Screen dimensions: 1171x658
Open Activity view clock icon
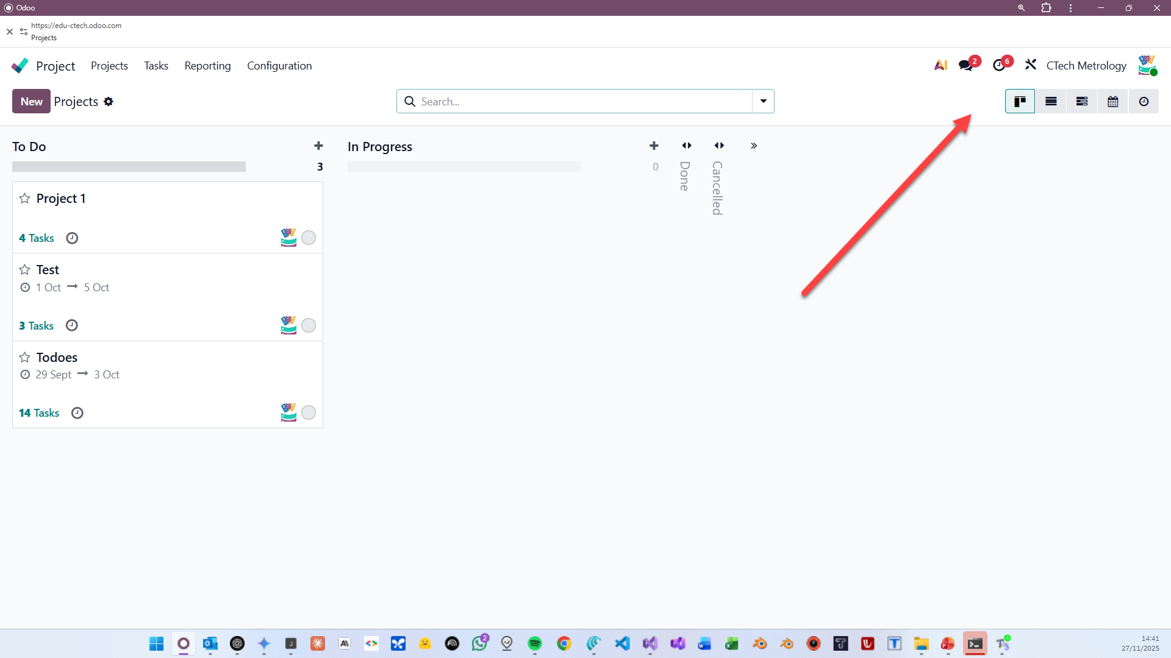point(1144,102)
